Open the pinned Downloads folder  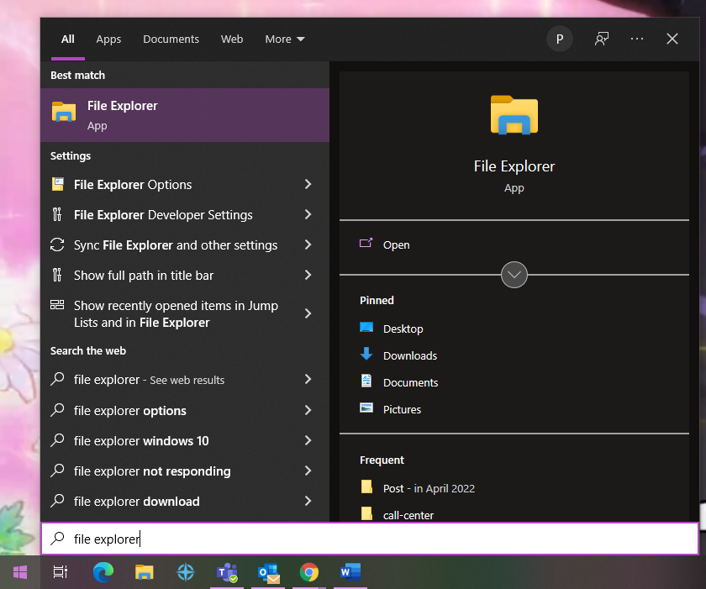[x=408, y=355]
